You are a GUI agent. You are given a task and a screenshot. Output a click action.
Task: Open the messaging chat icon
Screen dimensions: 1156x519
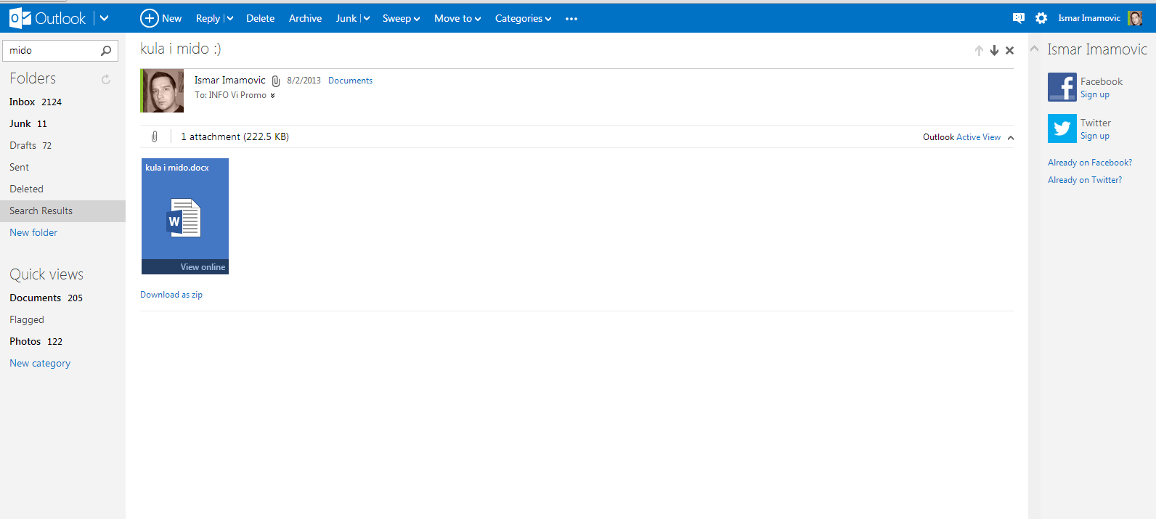(1018, 18)
